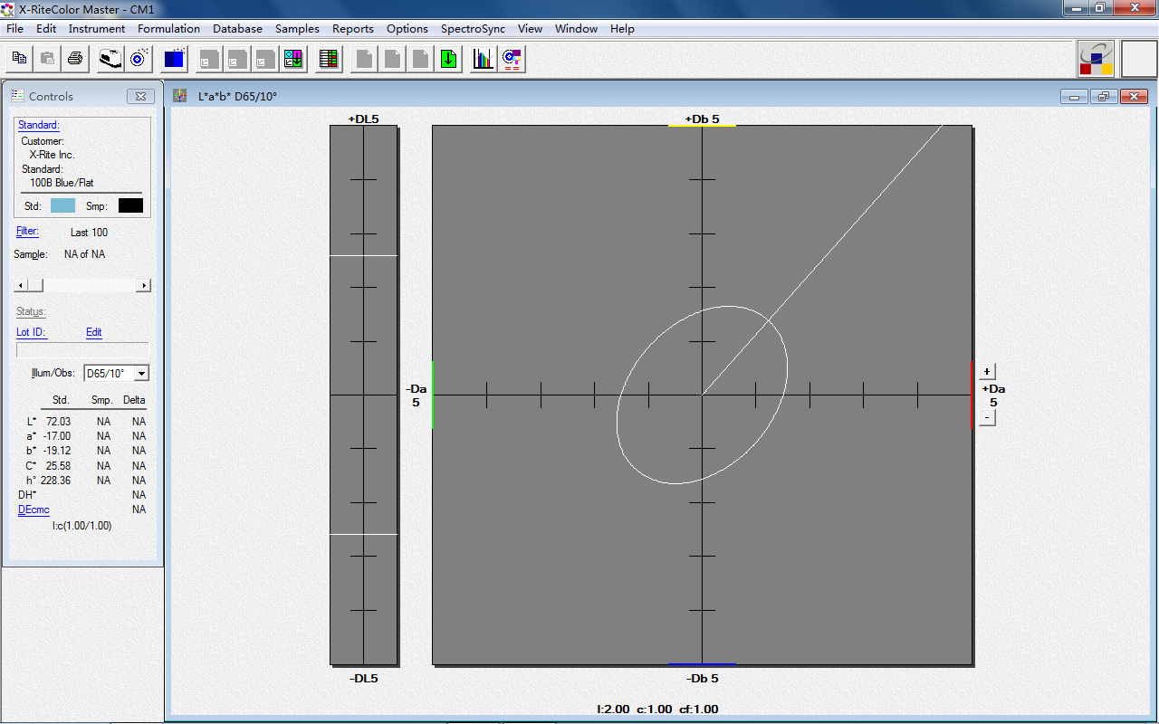1159x724 pixels.
Task: Click the third blank gray document icon
Action: [420, 59]
